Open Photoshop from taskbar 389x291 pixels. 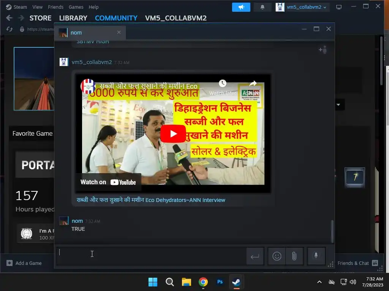point(220,282)
